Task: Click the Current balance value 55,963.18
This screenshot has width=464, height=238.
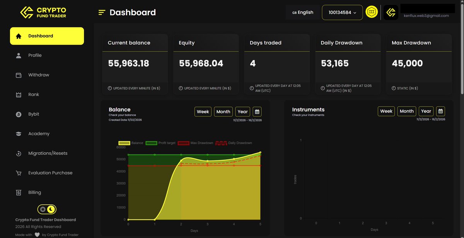Action: point(128,63)
